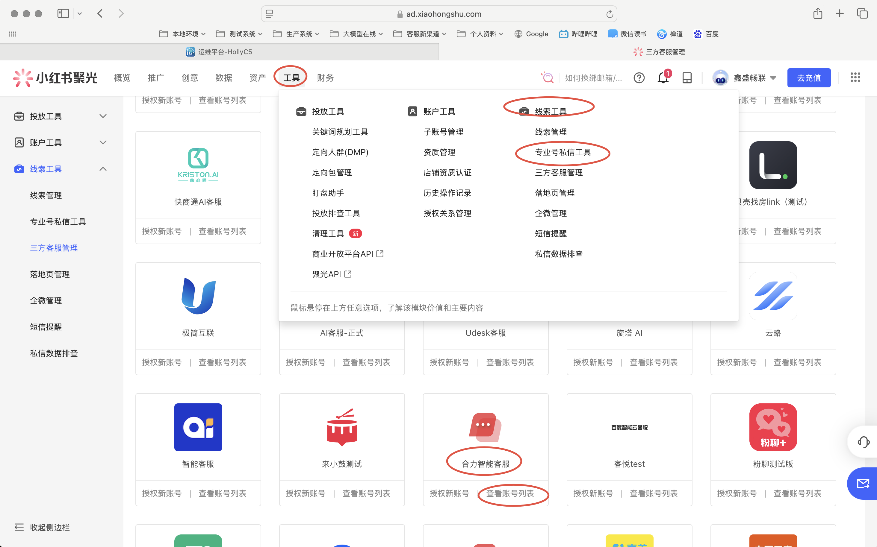Open the 生产系统 bookmarks folder
This screenshot has height=547, width=877.
click(x=296, y=34)
